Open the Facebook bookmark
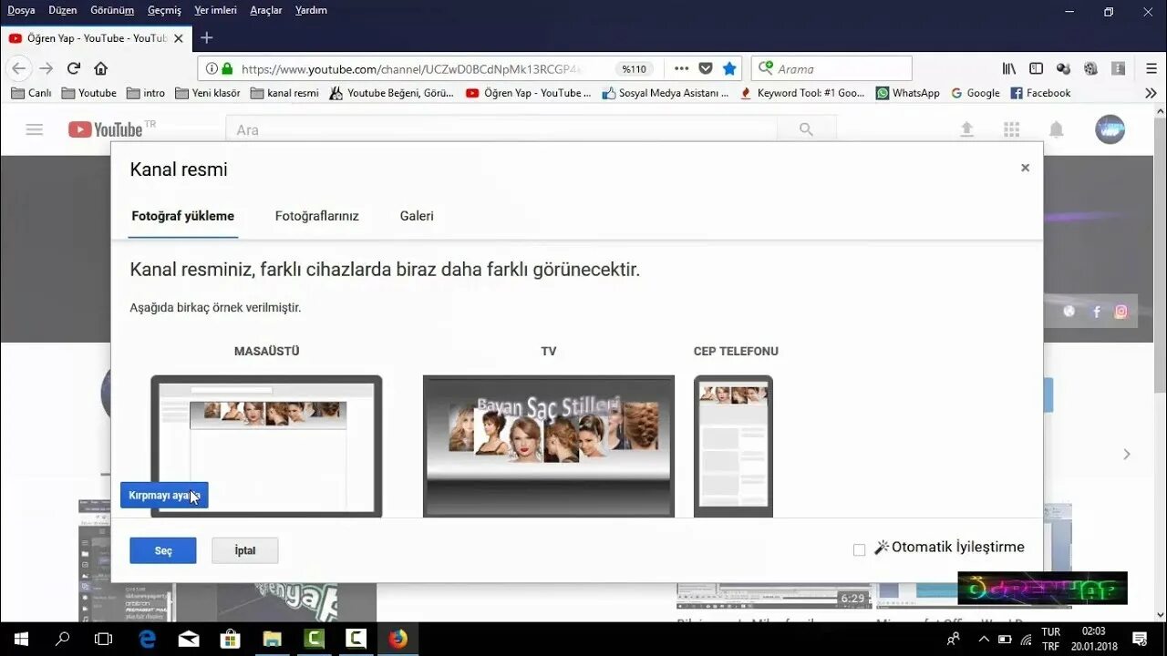Screen dimensions: 1167x656 [x=1040, y=93]
